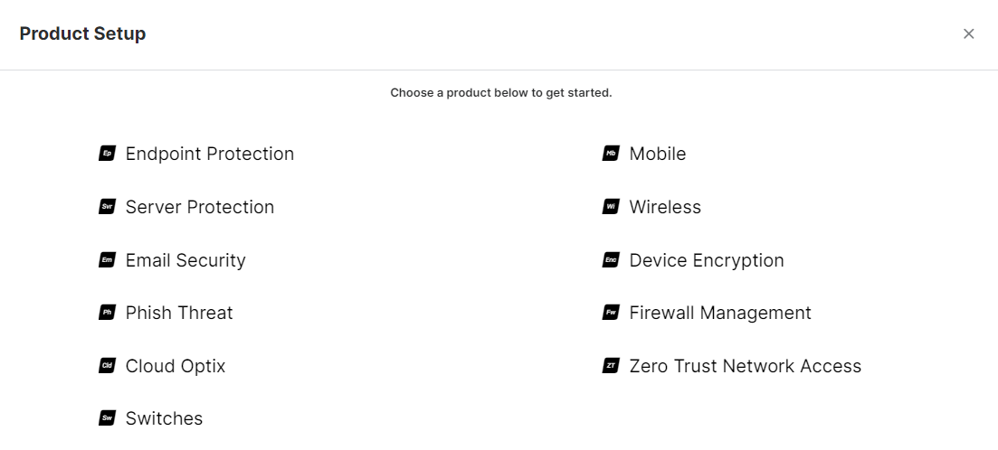This screenshot has height=450, width=998.
Task: Click the Server Protection badge icon
Action: [107, 207]
